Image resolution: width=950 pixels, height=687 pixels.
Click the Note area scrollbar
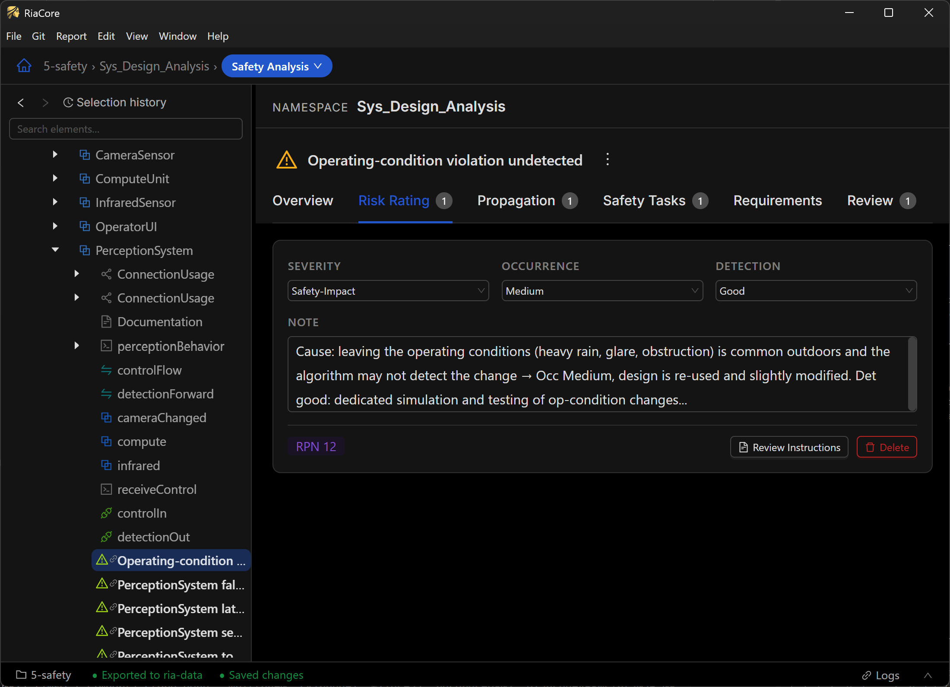(912, 374)
